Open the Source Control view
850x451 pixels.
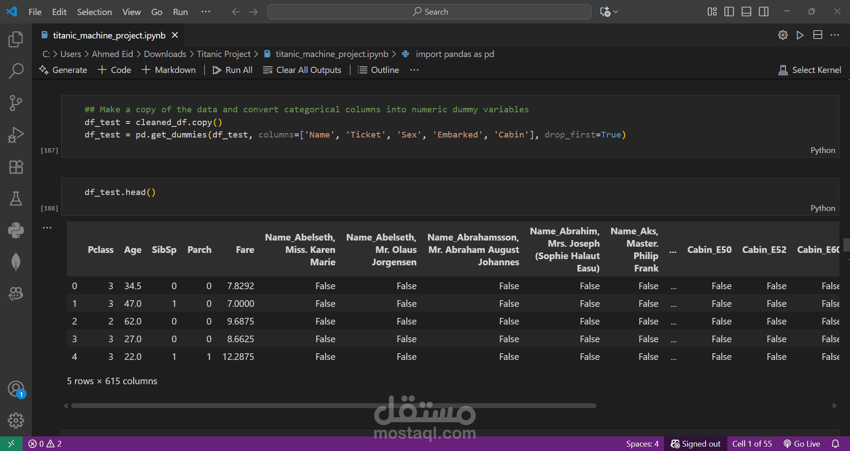coord(16,103)
